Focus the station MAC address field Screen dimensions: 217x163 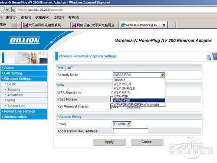click(130, 131)
